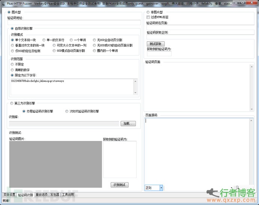
Task: Click scroll-down arrow of characters text box
Action: (x=136, y=93)
